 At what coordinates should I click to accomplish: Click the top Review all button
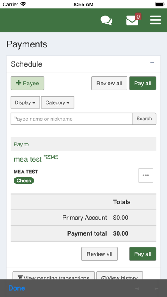(x=109, y=83)
